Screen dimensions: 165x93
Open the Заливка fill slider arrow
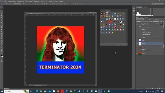point(164,24)
